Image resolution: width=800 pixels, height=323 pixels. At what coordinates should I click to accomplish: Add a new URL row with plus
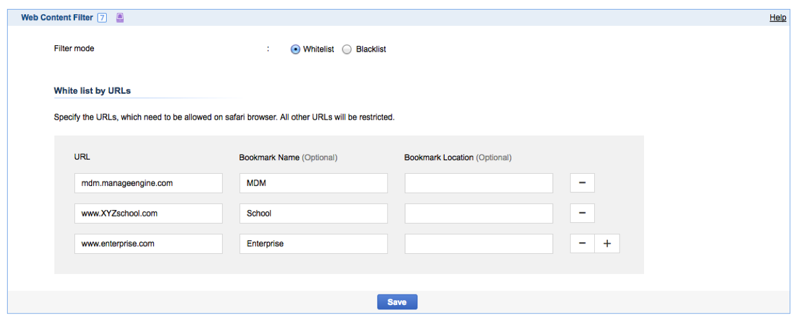pos(607,244)
